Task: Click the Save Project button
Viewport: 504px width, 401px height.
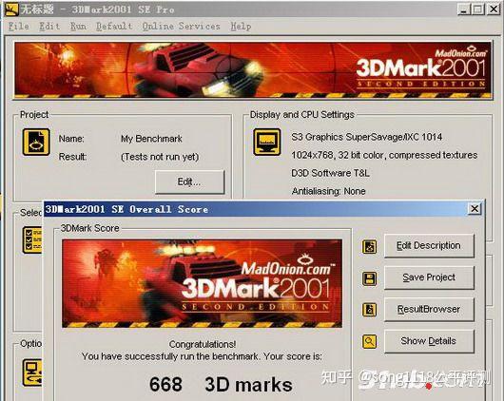Action: [x=429, y=277]
